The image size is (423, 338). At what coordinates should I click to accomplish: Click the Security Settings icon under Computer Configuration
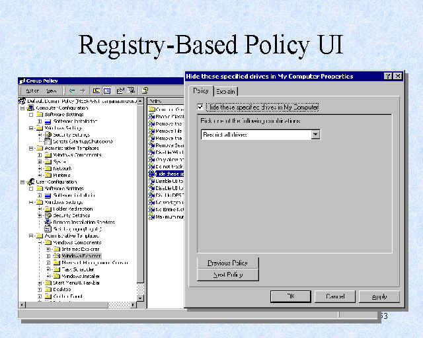pyautogui.click(x=48, y=135)
